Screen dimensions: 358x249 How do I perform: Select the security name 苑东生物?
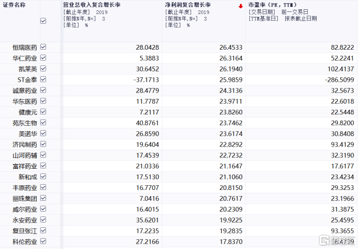pyautogui.click(x=25, y=123)
